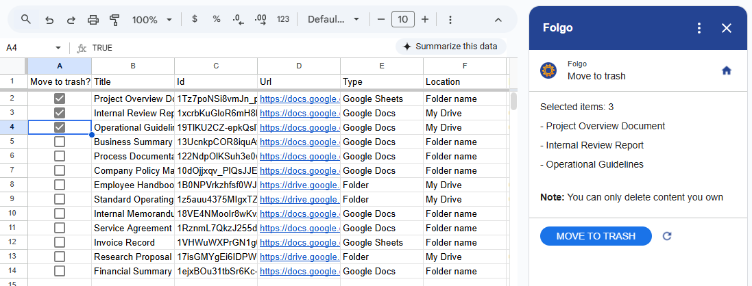Increase decimal places

coord(261,19)
